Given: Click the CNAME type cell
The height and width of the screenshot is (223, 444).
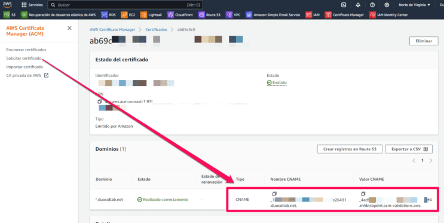Looking at the screenshot, I should click(x=243, y=200).
